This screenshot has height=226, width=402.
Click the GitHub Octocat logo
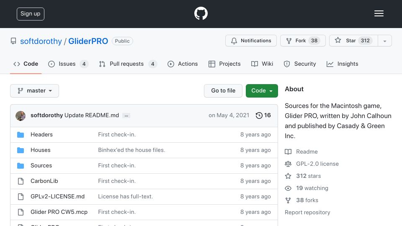(x=201, y=13)
